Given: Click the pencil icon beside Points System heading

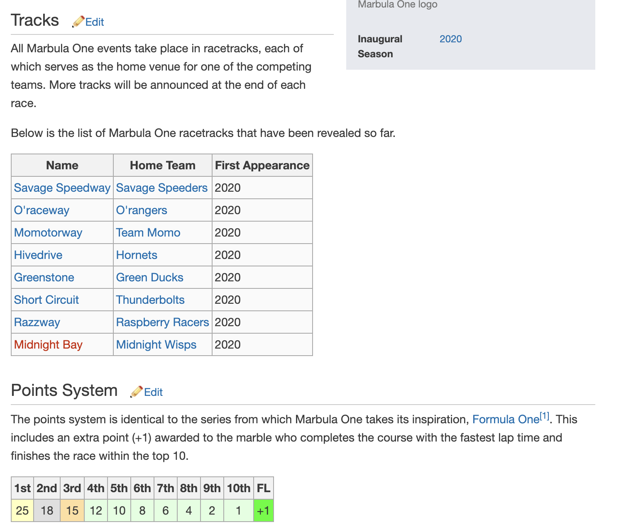Looking at the screenshot, I should point(137,392).
